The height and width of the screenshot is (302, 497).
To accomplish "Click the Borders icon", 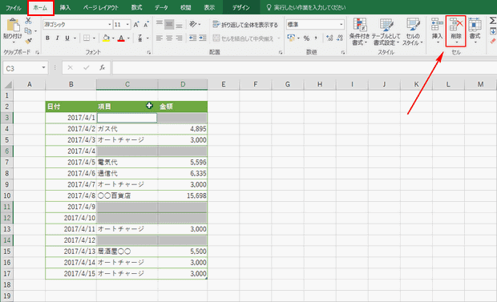I will (87, 38).
